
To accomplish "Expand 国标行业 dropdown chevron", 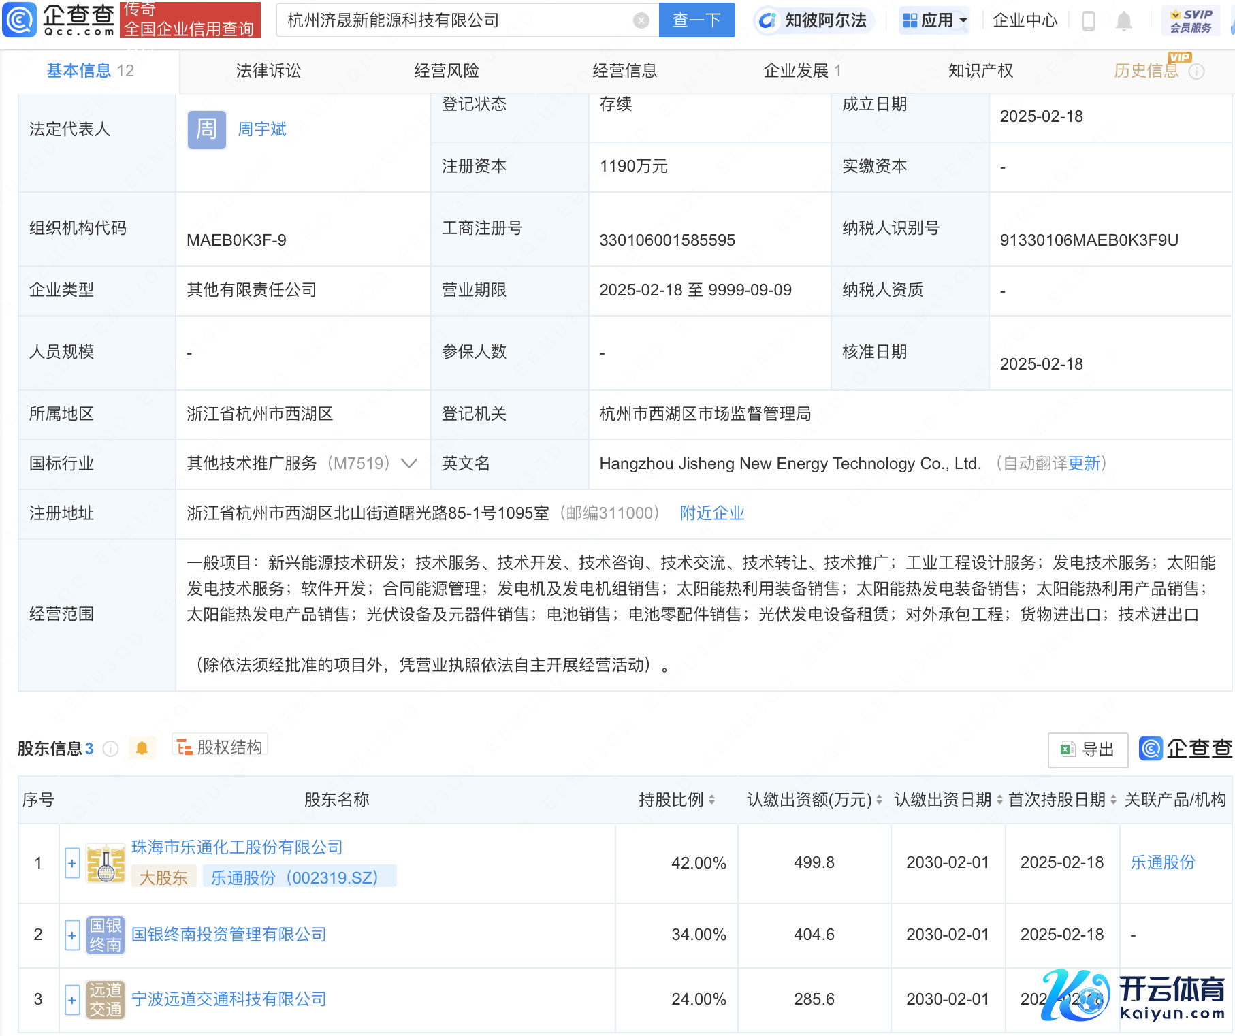I will [409, 464].
